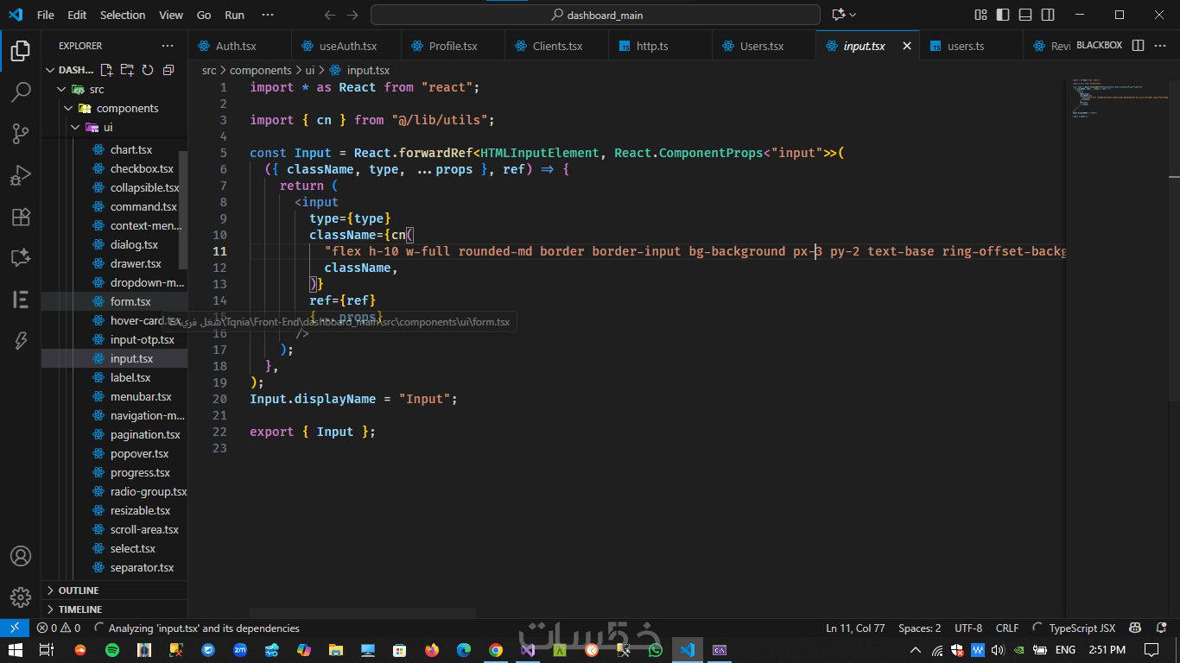Click Spaces: 2 indentation setting
Viewport: 1180px width, 663px height.
coord(919,628)
